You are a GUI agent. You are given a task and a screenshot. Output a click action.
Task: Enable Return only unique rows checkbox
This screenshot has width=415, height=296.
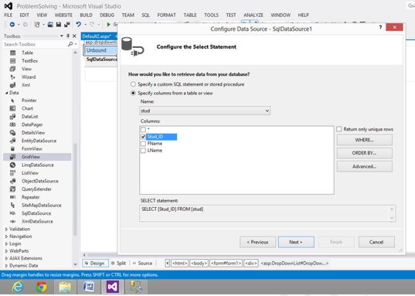pyautogui.click(x=339, y=129)
